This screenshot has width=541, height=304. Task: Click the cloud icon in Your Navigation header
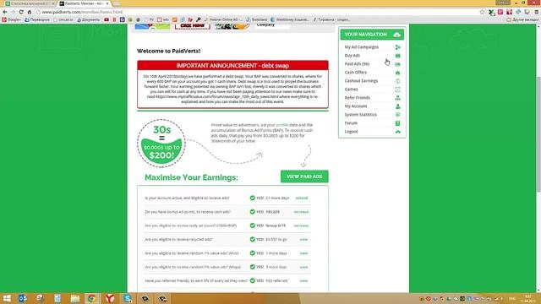pyautogui.click(x=396, y=35)
